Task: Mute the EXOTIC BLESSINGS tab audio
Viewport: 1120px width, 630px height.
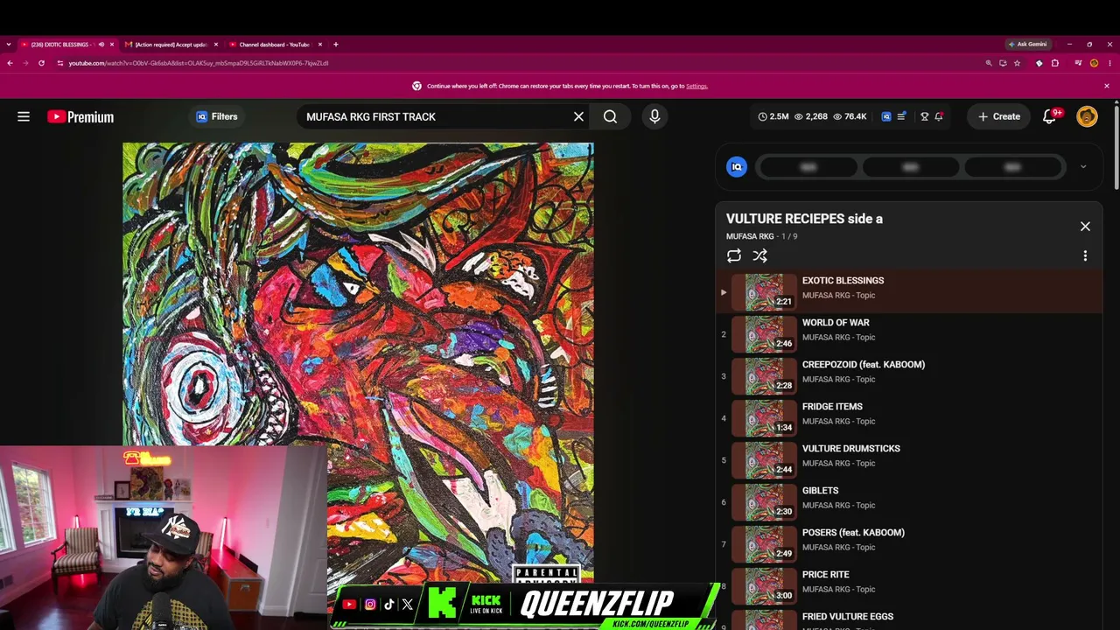Action: (x=101, y=45)
